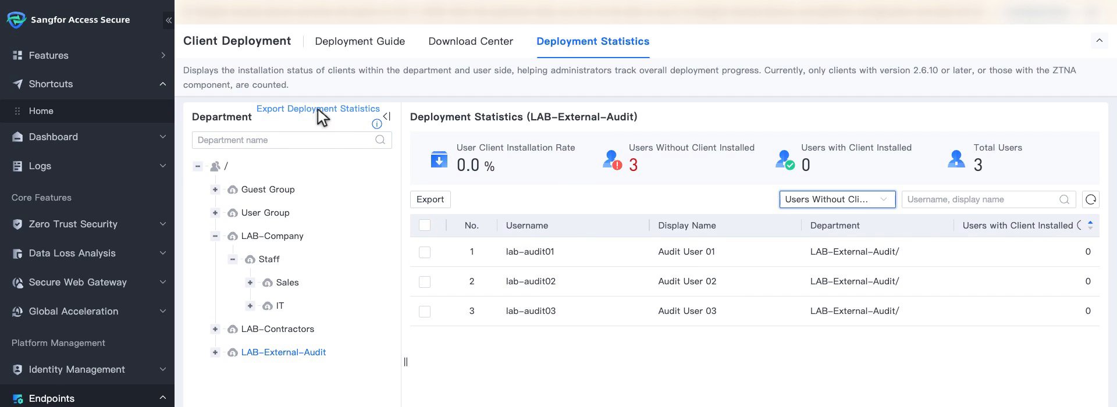Image resolution: width=1117 pixels, height=407 pixels.
Task: Click the Users with Client Installed icon
Action: 785,159
